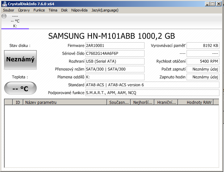Open the Téma menu
Viewport: 224px width, 172px height.
tap(53, 10)
